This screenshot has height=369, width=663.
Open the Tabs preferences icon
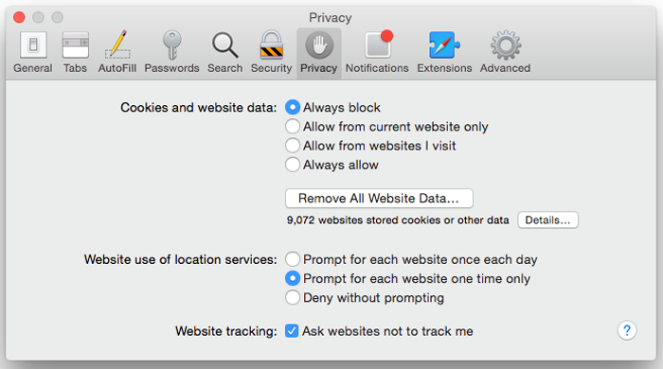pos(75,45)
